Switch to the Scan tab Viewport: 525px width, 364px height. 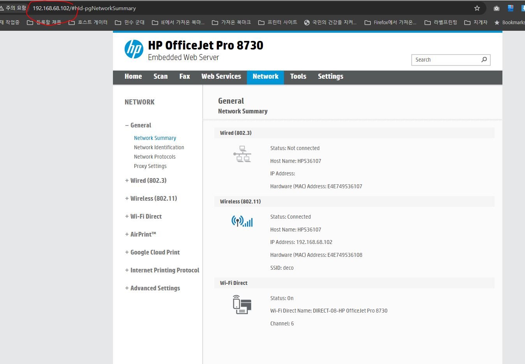160,76
